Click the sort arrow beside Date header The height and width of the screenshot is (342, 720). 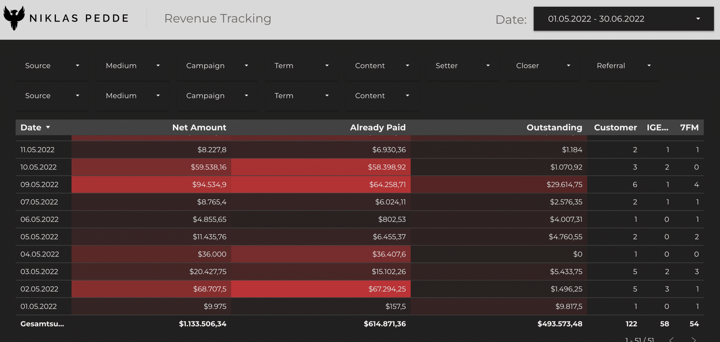click(x=48, y=128)
